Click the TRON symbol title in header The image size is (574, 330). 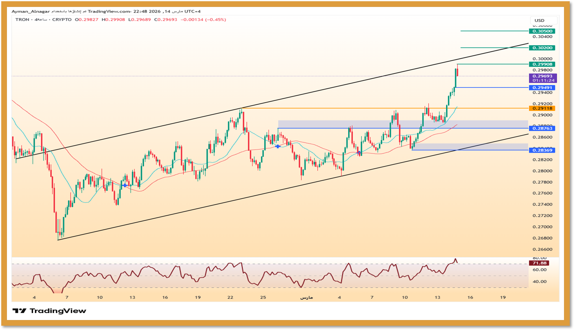coord(22,20)
